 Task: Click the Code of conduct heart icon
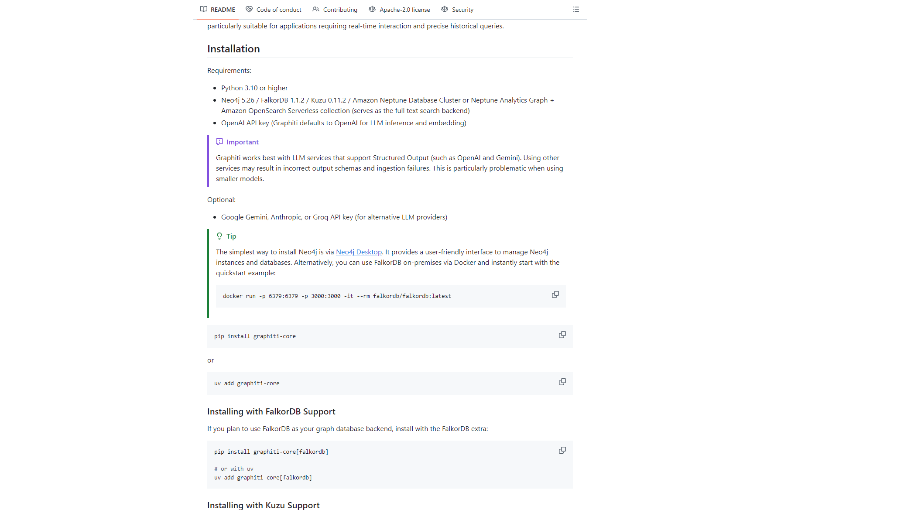pos(249,10)
